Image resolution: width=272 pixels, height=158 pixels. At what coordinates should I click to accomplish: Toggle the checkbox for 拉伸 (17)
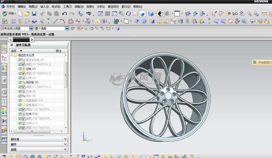coord(20,123)
